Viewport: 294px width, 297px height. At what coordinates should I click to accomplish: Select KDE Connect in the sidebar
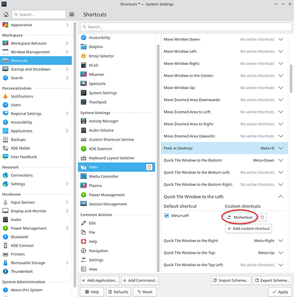point(36,245)
